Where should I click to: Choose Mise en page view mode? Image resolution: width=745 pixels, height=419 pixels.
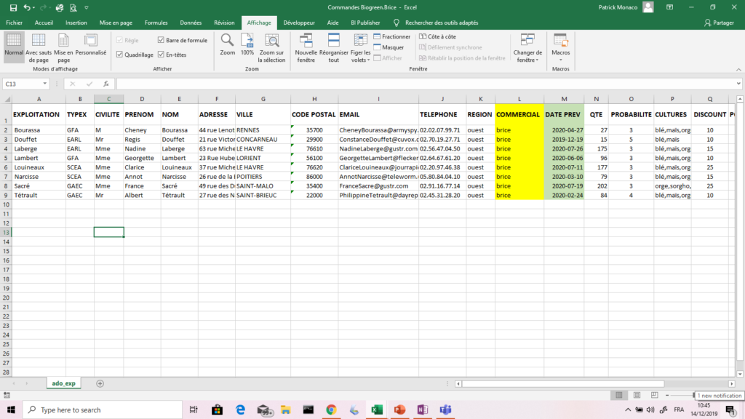pos(64,47)
